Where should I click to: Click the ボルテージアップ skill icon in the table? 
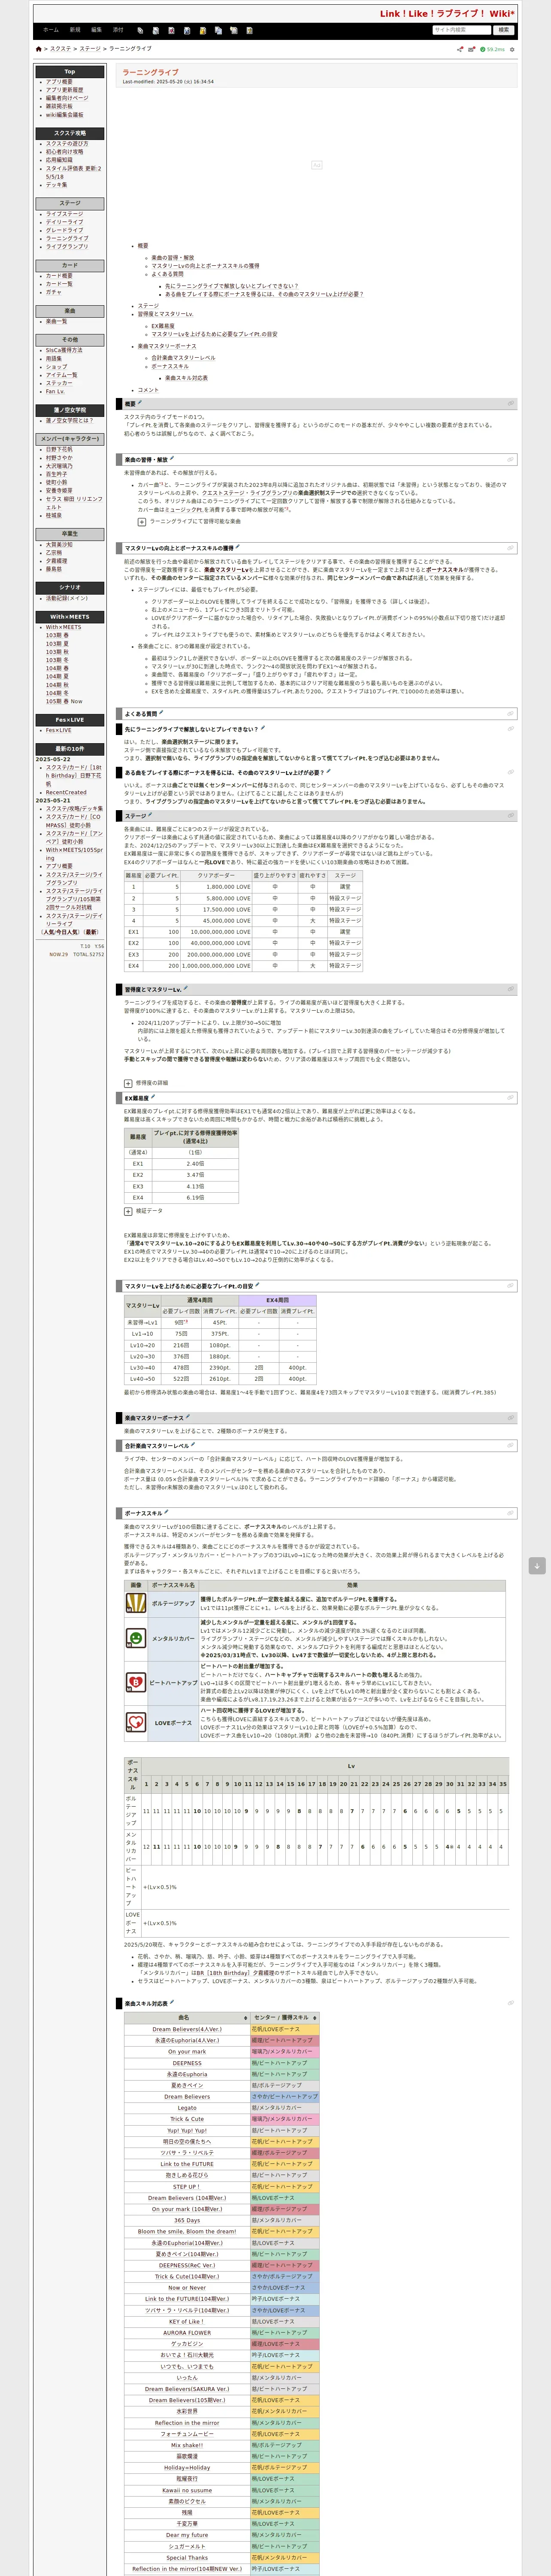click(x=136, y=1603)
